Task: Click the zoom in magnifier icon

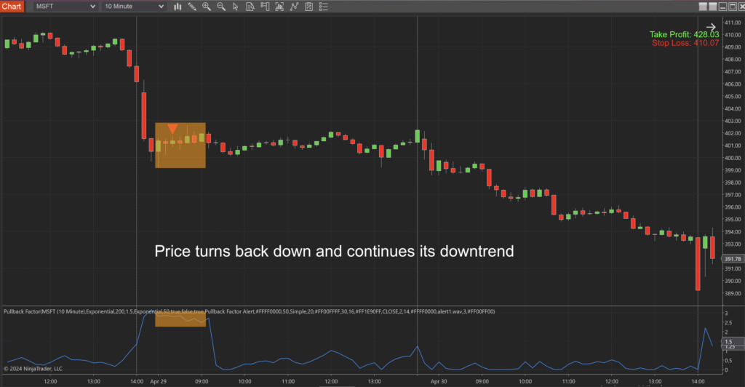Action: pos(206,7)
